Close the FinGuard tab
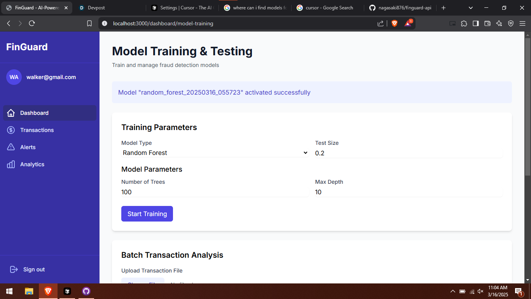Viewport: 531px width, 299px height. coord(66,8)
